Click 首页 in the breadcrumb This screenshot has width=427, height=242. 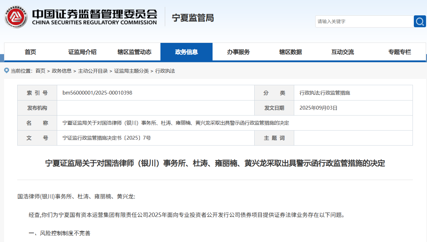click(40, 71)
